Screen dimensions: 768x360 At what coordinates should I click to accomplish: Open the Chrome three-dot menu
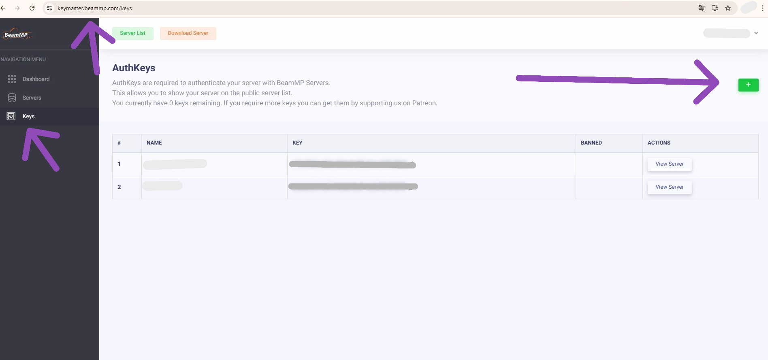763,8
